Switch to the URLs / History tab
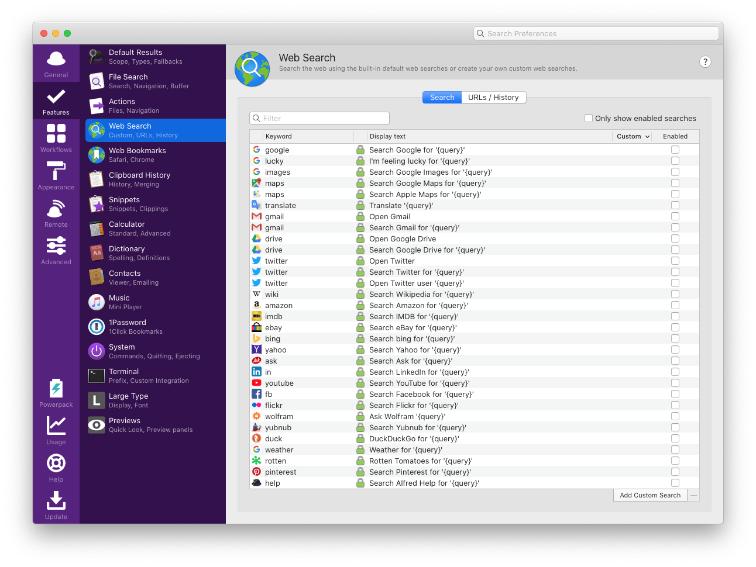Viewport: 756px width, 567px height. pos(493,98)
